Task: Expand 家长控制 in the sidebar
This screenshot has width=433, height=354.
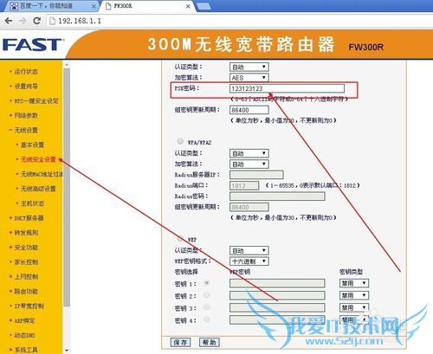Action: tap(26, 262)
